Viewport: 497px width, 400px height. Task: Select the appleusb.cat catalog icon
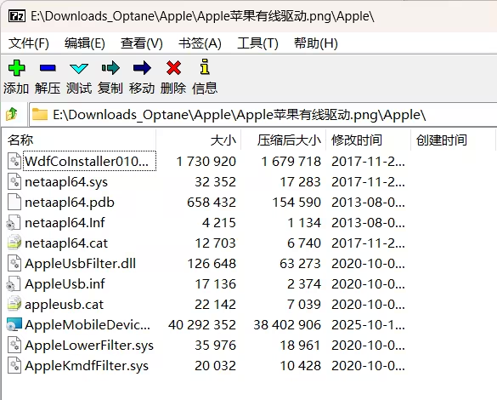14,304
